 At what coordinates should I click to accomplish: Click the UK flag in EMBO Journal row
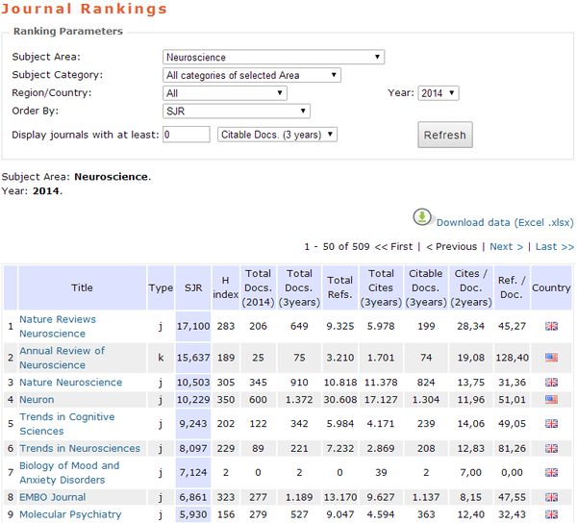(551, 498)
